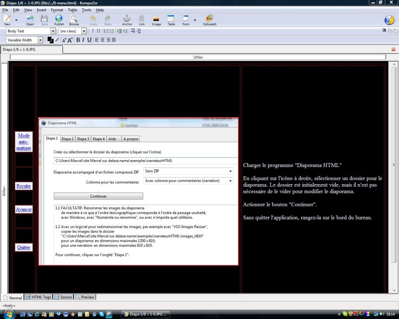Screen dimensions: 399x319
Task: Click the Redo arrow icon
Action: (108, 20)
